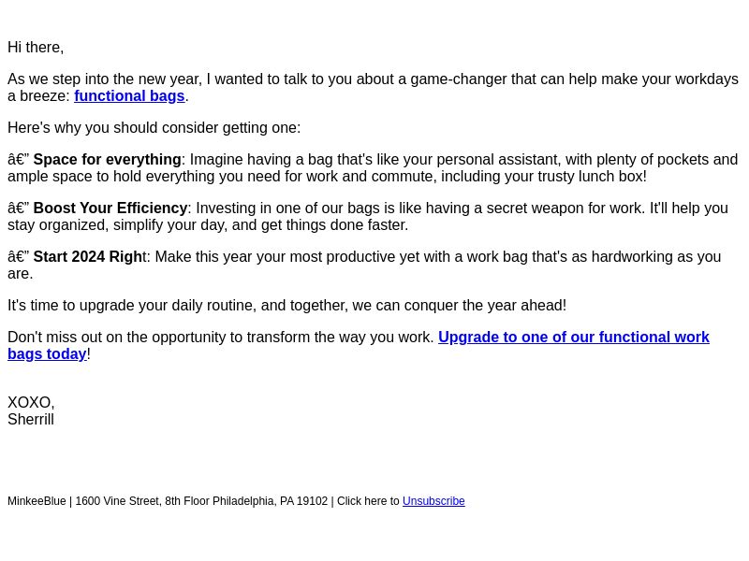Click the "Don't miss out on the opportunity" text

pyautogui.click(x=221, y=338)
